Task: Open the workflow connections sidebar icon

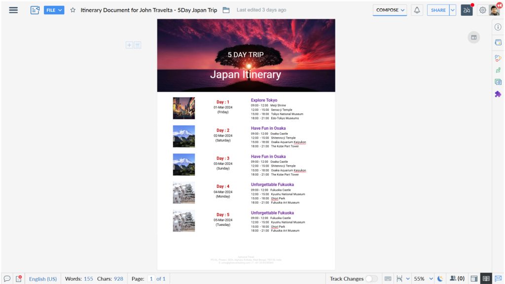Action: tap(498, 58)
